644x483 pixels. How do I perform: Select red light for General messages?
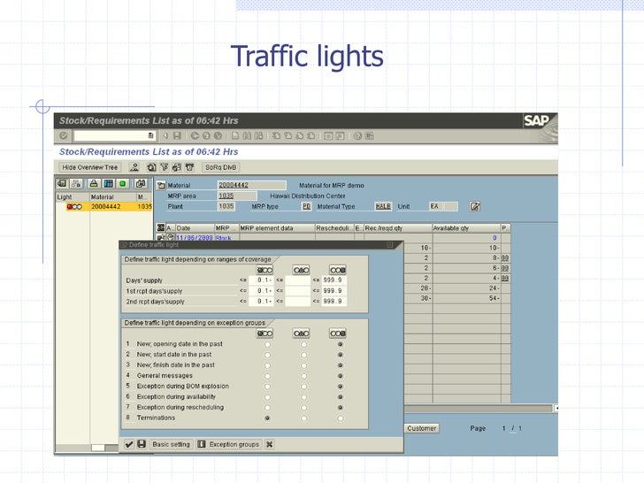(267, 376)
